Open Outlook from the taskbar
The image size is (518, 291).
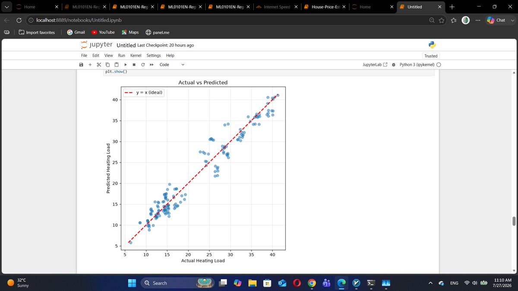point(282,283)
